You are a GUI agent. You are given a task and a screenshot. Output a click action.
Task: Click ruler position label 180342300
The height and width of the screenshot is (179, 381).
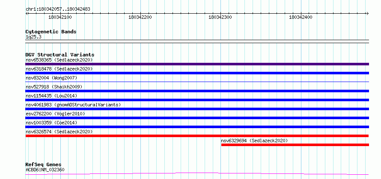click(x=220, y=17)
